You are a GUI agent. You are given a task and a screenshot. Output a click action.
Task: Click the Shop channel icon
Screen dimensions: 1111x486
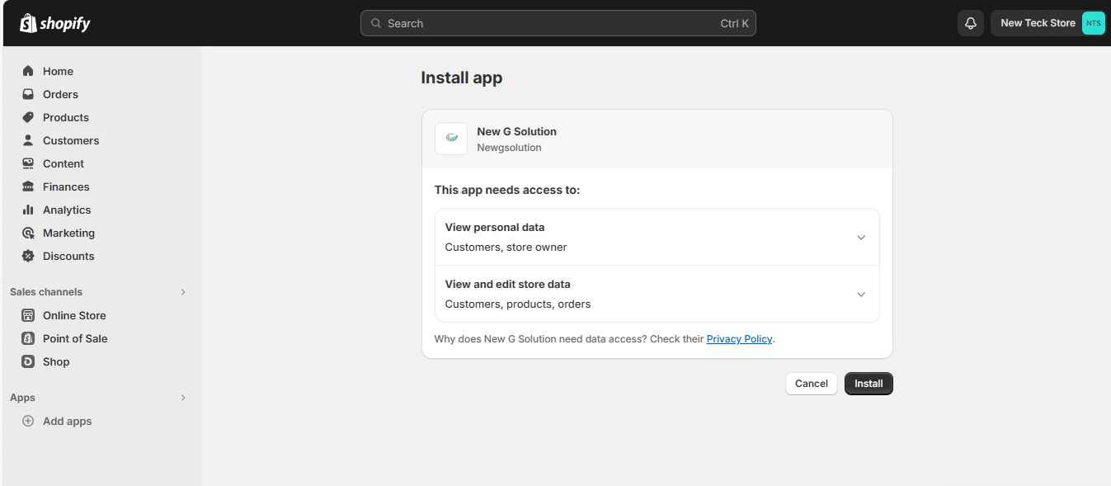point(28,361)
